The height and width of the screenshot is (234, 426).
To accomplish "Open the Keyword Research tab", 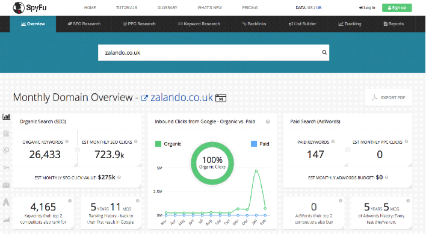I will click(x=199, y=24).
